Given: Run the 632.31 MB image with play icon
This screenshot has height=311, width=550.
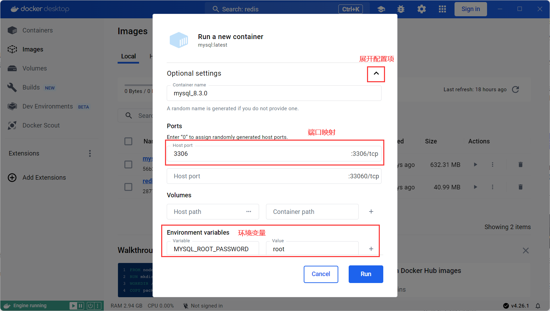Looking at the screenshot, I should [476, 164].
